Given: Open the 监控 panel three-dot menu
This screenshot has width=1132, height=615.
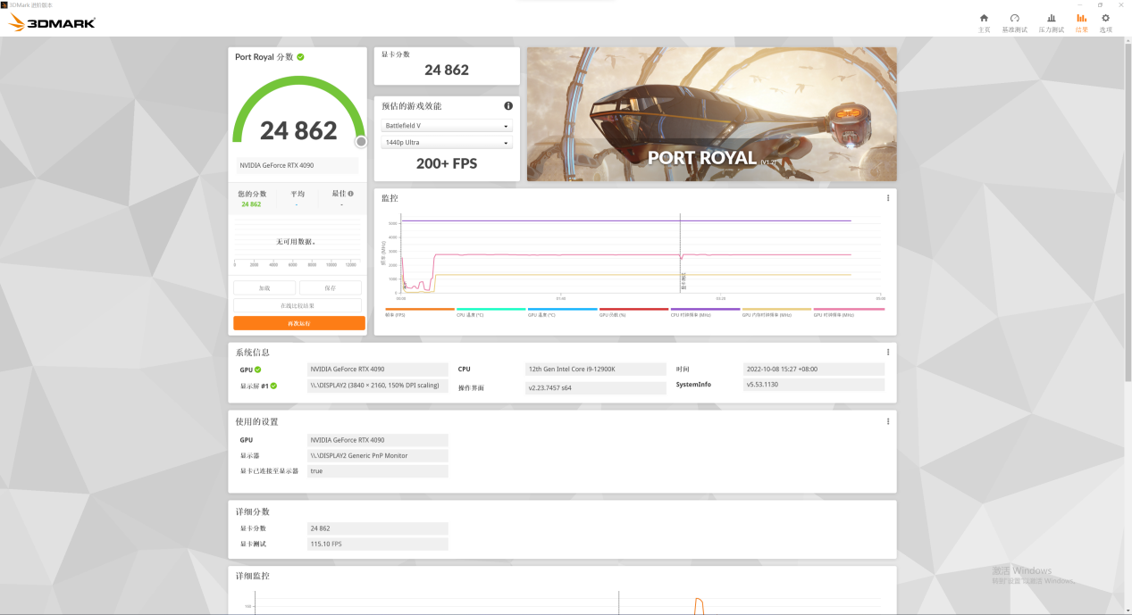Looking at the screenshot, I should click(887, 197).
